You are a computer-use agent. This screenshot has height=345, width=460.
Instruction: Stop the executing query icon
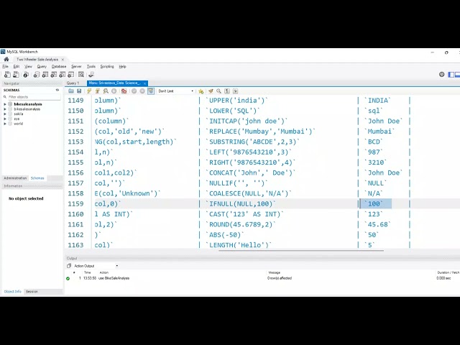114,91
